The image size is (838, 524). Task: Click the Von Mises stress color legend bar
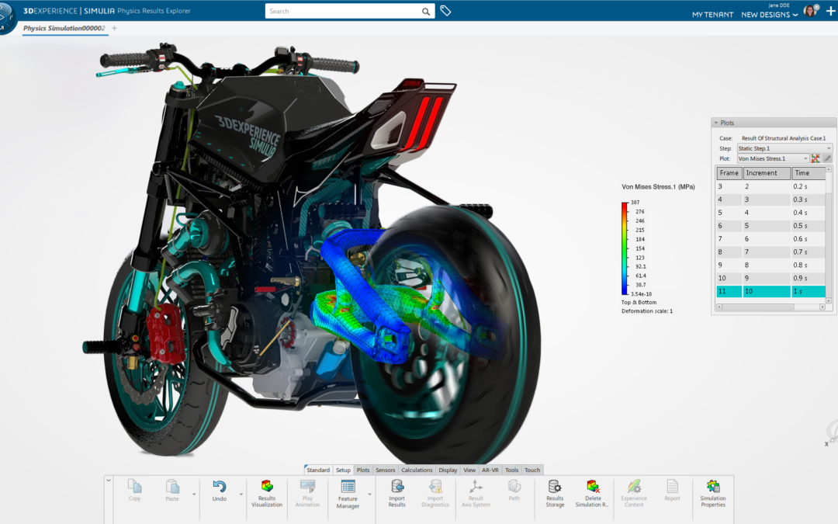click(624, 248)
